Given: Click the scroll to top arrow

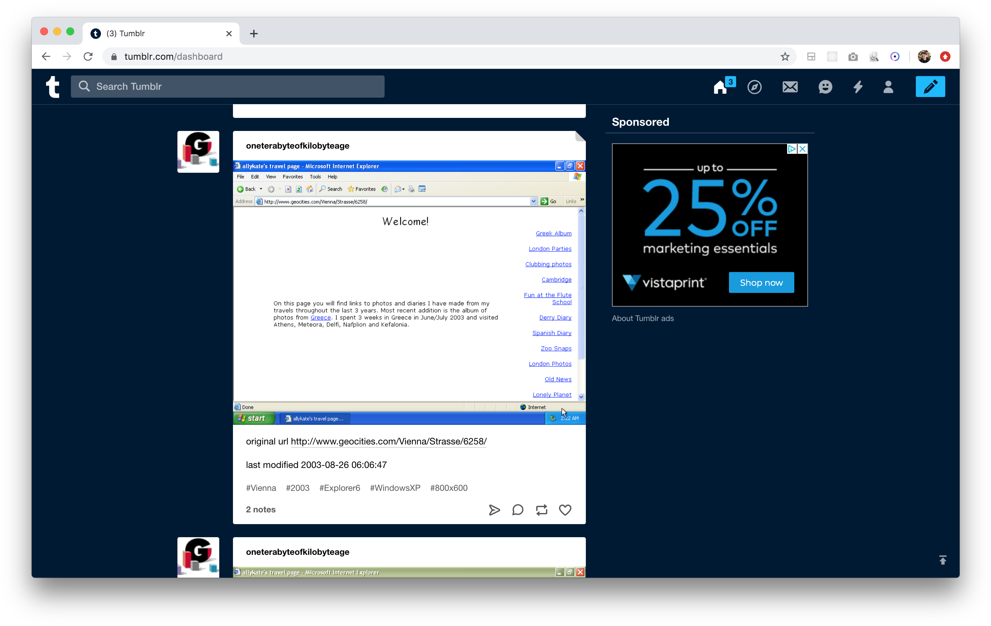Looking at the screenshot, I should [x=942, y=559].
